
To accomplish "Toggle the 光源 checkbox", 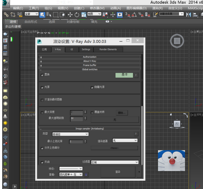I will tap(42, 88).
